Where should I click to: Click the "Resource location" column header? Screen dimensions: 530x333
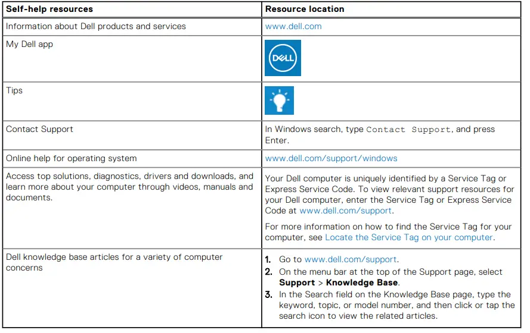click(305, 9)
